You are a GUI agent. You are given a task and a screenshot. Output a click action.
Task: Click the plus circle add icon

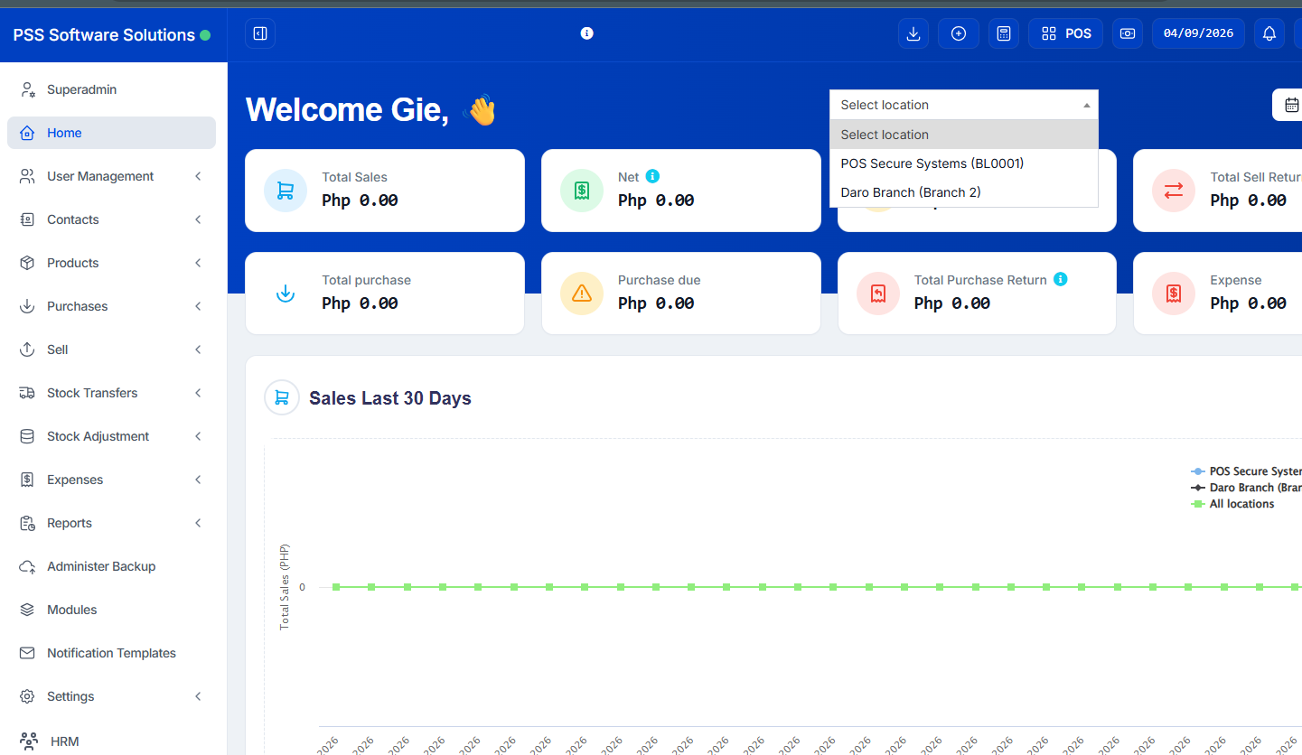[x=959, y=33]
